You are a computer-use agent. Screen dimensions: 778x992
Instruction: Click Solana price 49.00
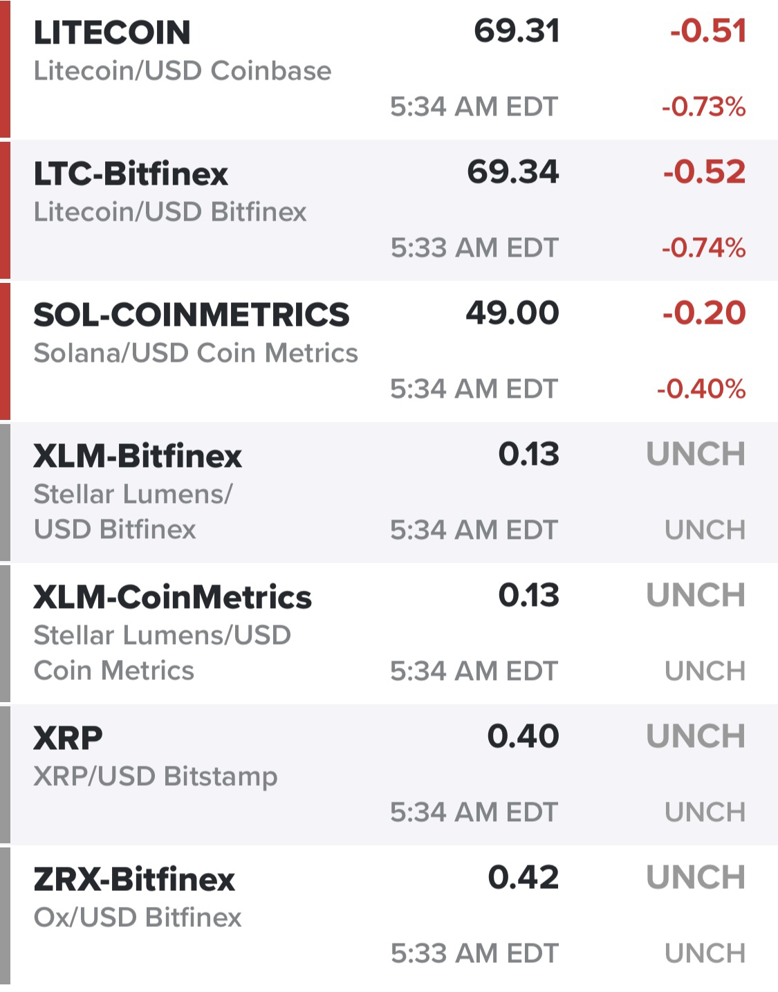512,313
